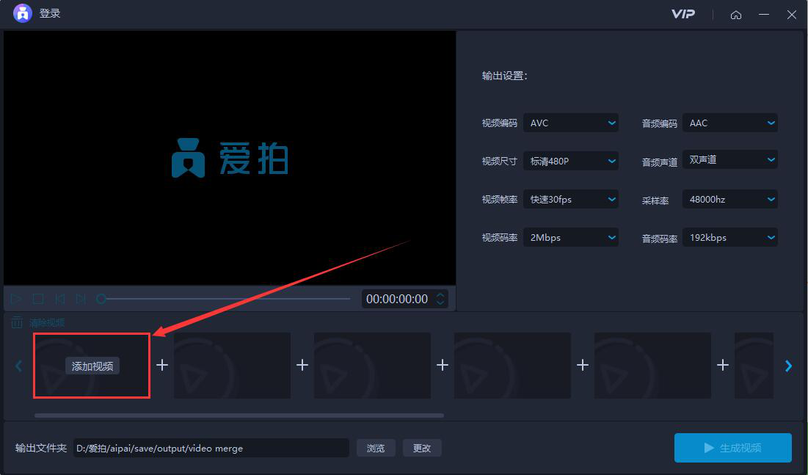Open the 登录 login link
The width and height of the screenshot is (808, 475).
point(50,13)
